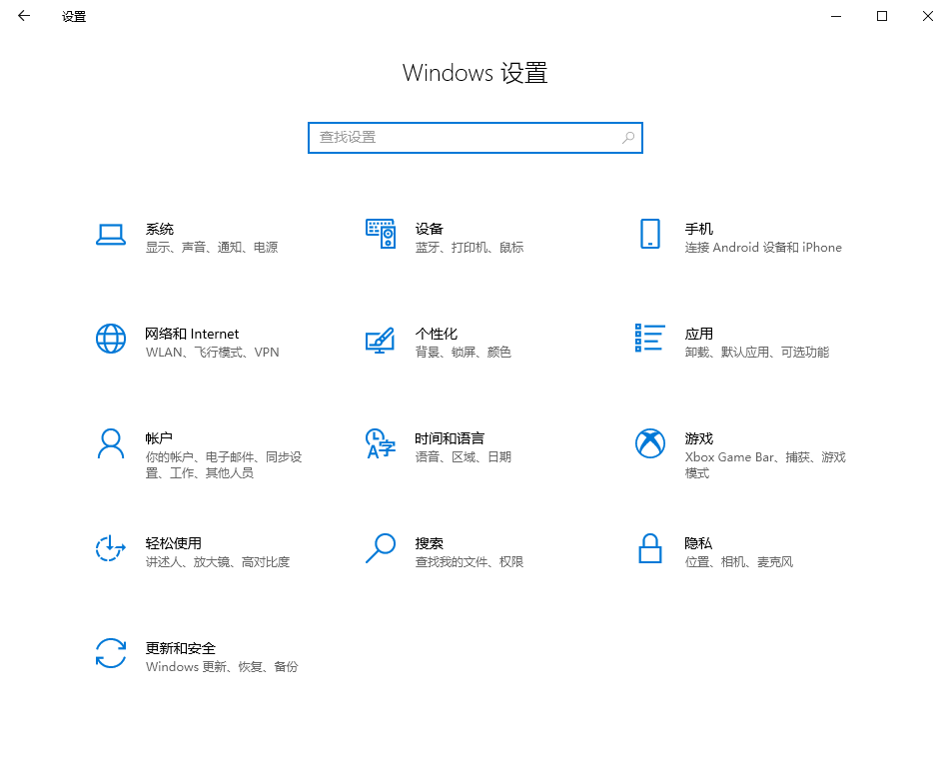Click the Windows 设置 page heading

click(x=475, y=73)
